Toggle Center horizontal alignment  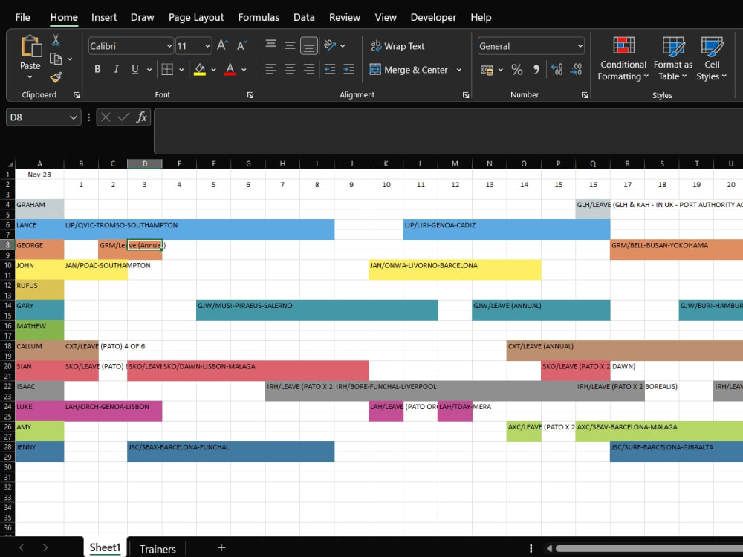click(290, 70)
